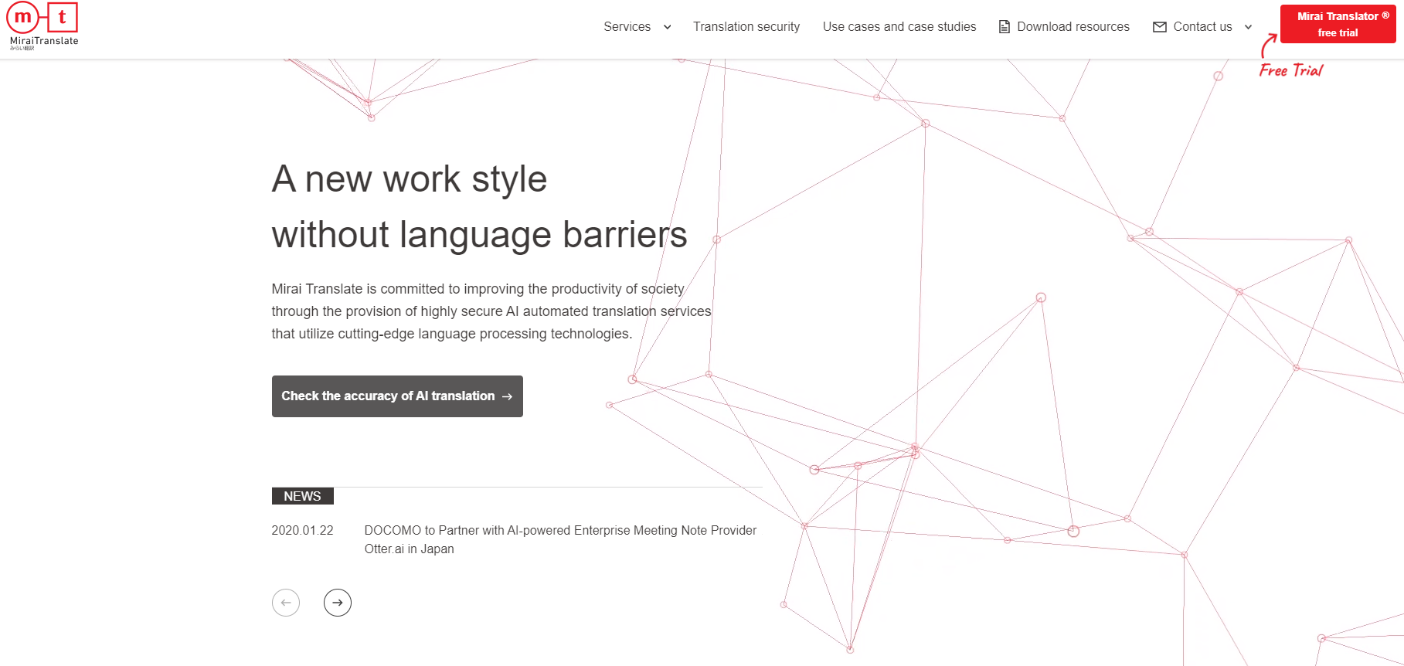
Task: Expand the Services chevron
Action: [667, 27]
